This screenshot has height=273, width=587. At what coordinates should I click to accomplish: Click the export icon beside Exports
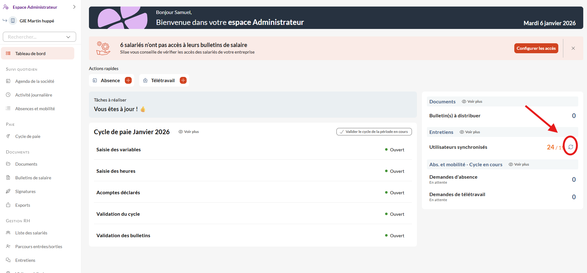pyautogui.click(x=8, y=205)
